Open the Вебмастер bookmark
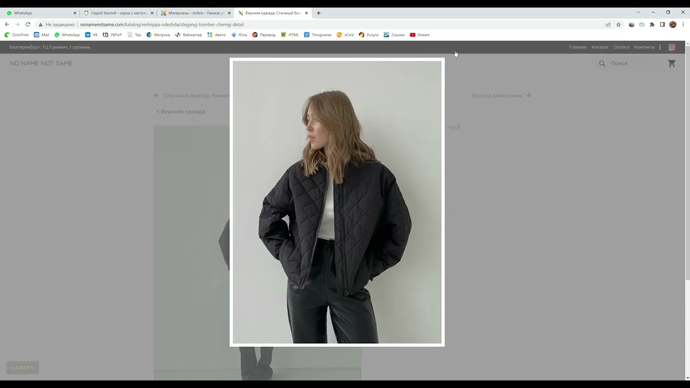This screenshot has height=388, width=690. 188,34
